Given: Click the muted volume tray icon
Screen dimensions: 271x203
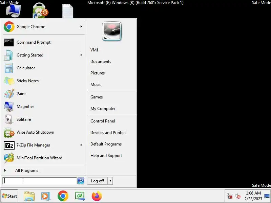Looking at the screenshot, I should pos(238,196).
